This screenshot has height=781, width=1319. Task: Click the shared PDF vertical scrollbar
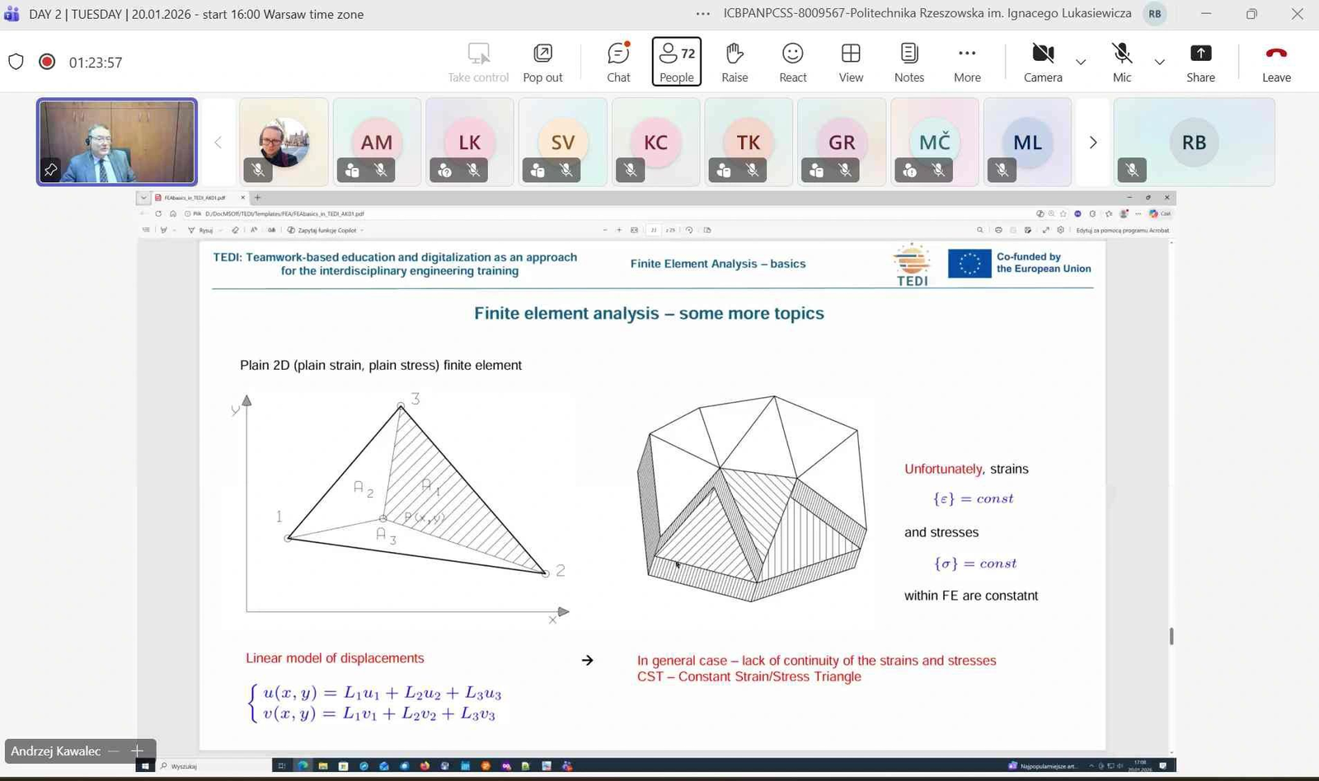click(1171, 636)
